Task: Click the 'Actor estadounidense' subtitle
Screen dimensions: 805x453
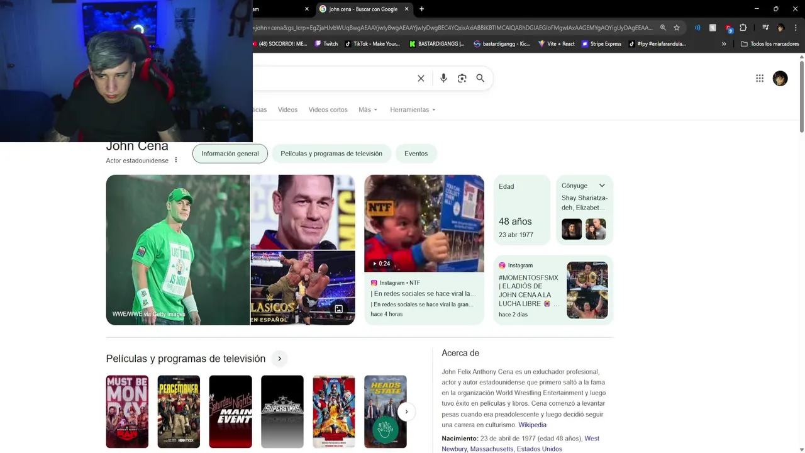Action: click(137, 160)
